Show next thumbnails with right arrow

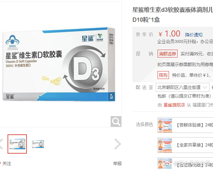tap(117, 144)
